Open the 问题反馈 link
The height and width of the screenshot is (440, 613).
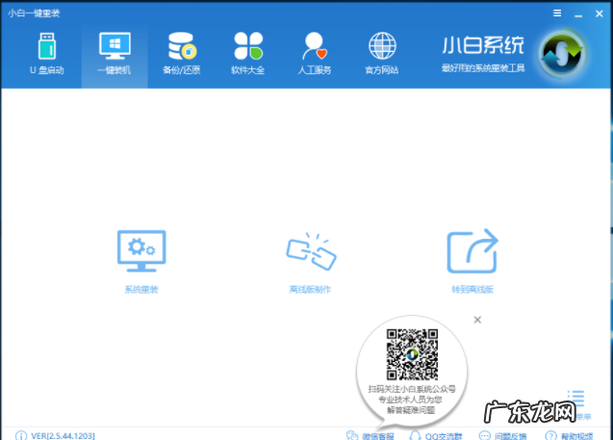click(x=502, y=436)
